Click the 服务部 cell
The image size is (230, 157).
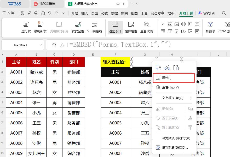(x=74, y=133)
